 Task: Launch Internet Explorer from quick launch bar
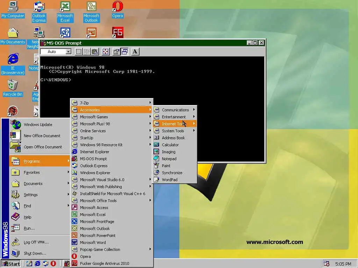tap(37, 264)
